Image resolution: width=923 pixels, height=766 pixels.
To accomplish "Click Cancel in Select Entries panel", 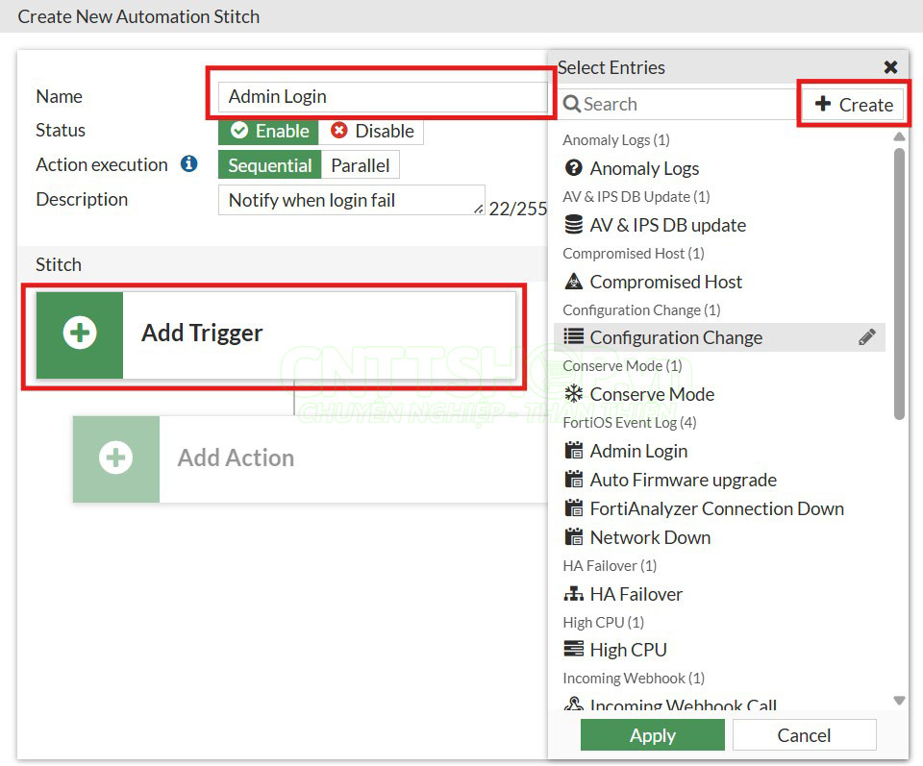I will pyautogui.click(x=804, y=735).
